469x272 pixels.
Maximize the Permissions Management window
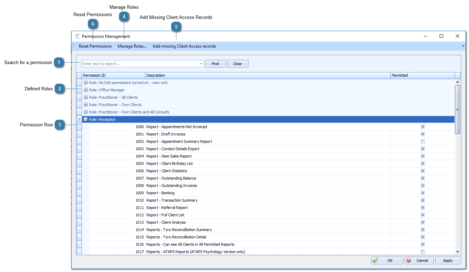[441, 36]
